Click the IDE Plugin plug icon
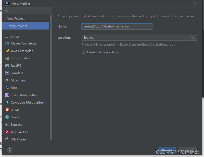Viewport: 204px width, 157px height. pos(7,139)
